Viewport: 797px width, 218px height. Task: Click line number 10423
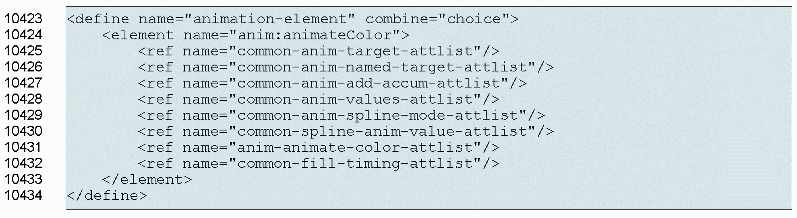click(x=23, y=19)
